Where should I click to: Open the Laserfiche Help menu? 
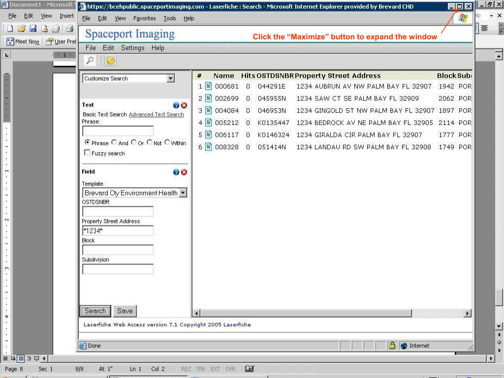coord(158,48)
